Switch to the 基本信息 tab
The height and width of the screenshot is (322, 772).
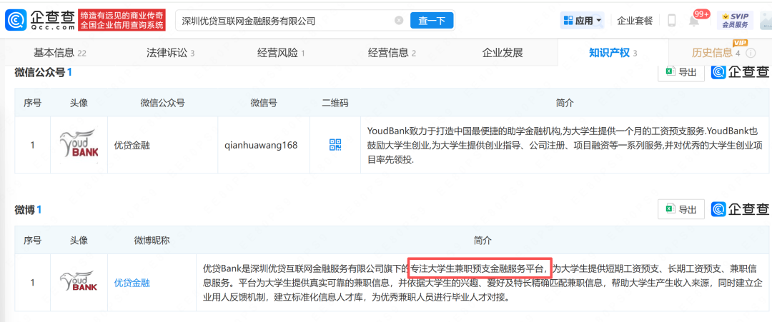60,53
